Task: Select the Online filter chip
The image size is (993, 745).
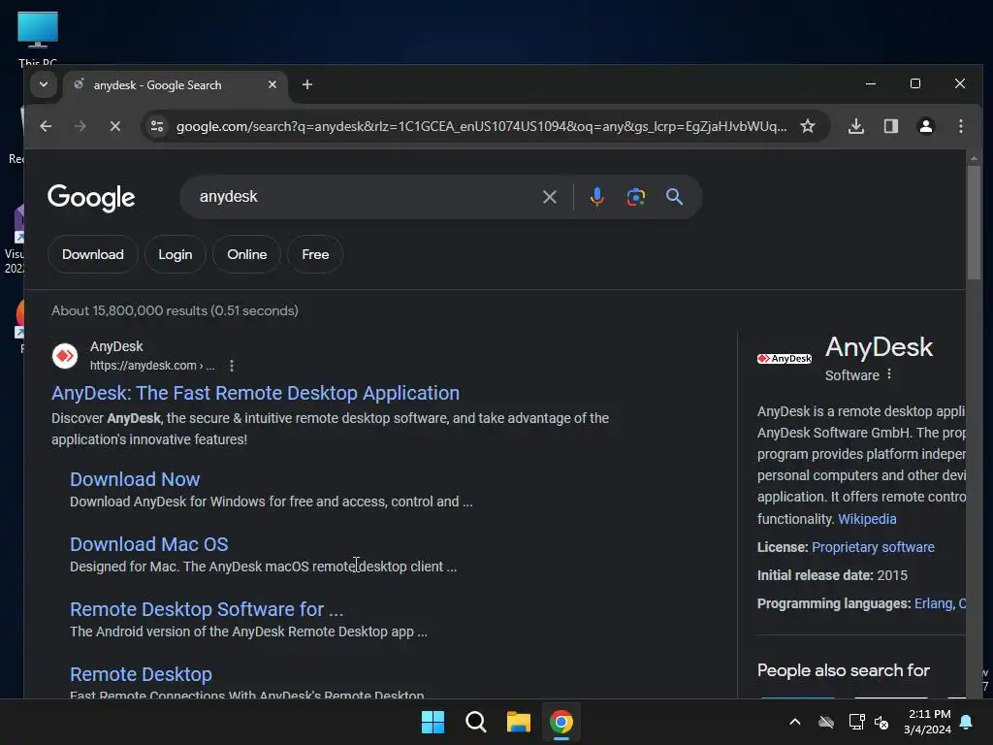Action: click(x=246, y=254)
